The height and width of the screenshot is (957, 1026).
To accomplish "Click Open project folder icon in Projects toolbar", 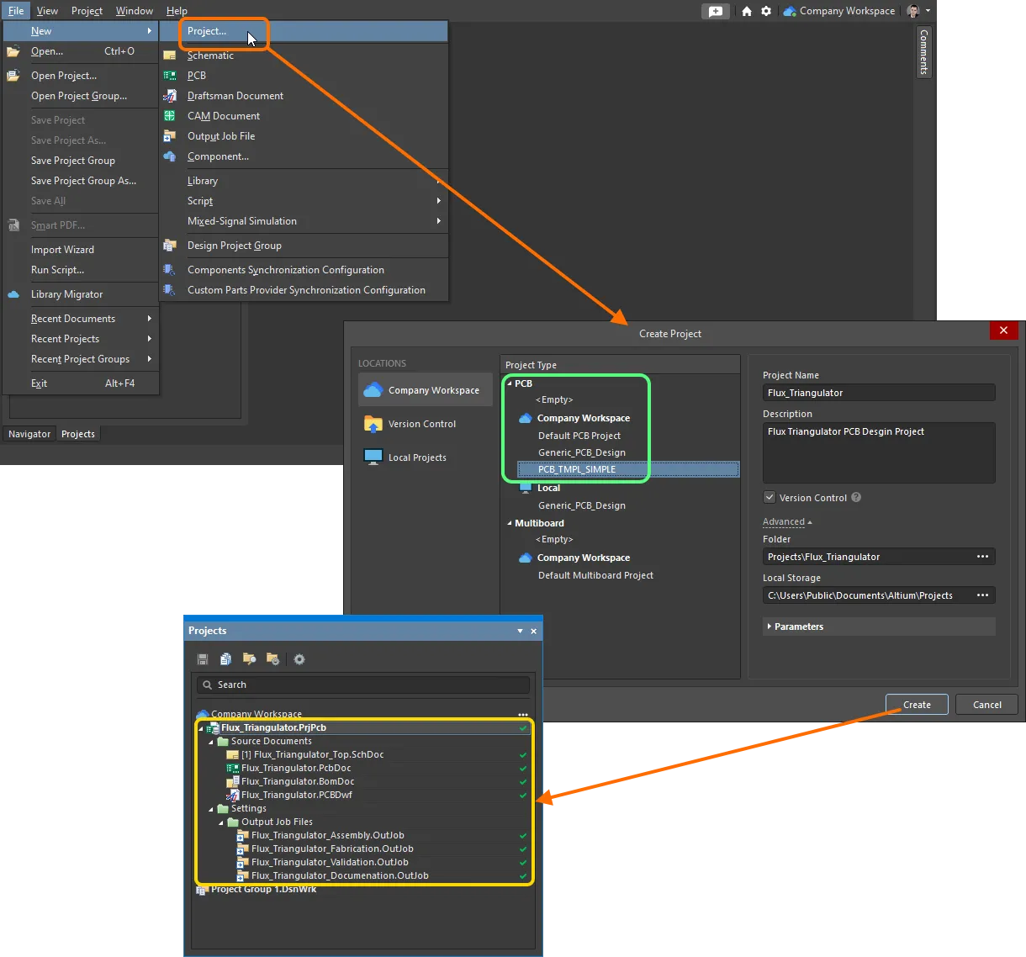I will click(x=249, y=659).
